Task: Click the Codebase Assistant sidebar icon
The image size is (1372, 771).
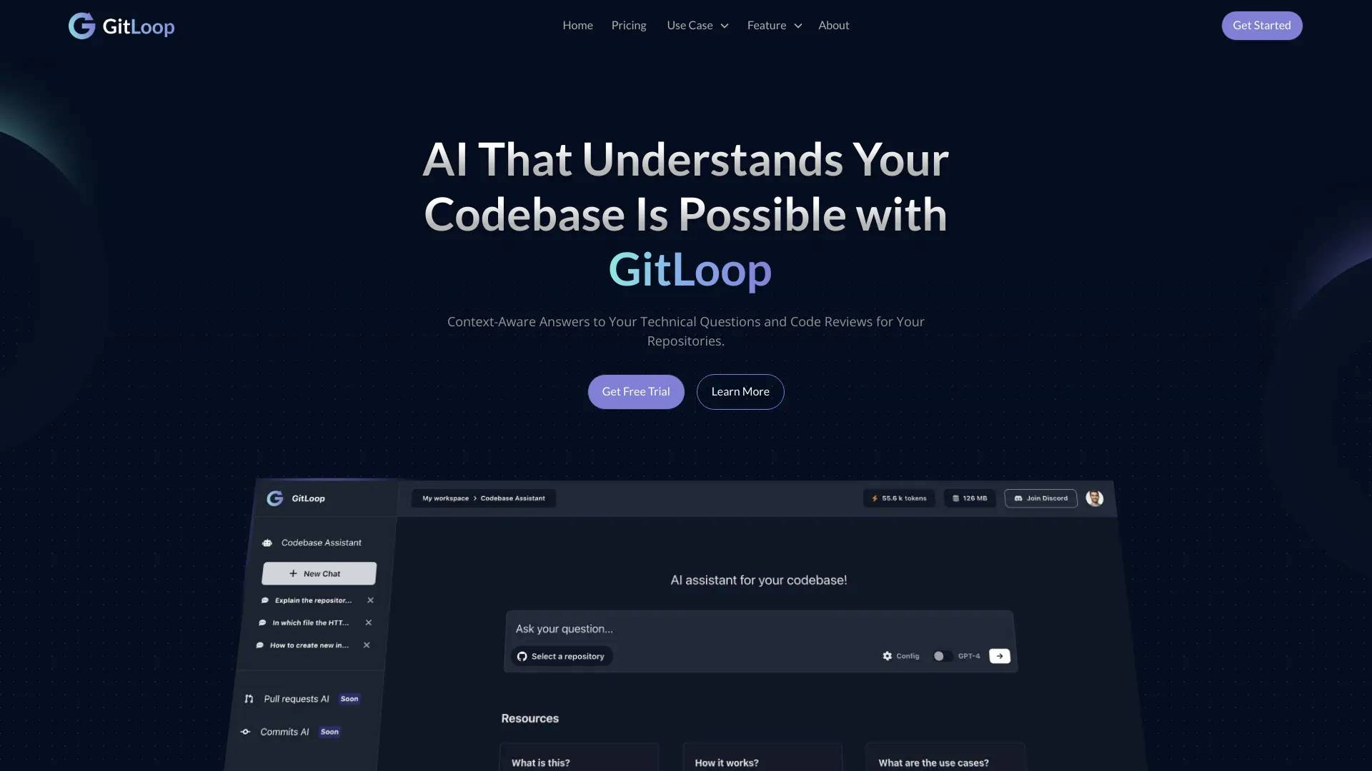Action: point(268,543)
